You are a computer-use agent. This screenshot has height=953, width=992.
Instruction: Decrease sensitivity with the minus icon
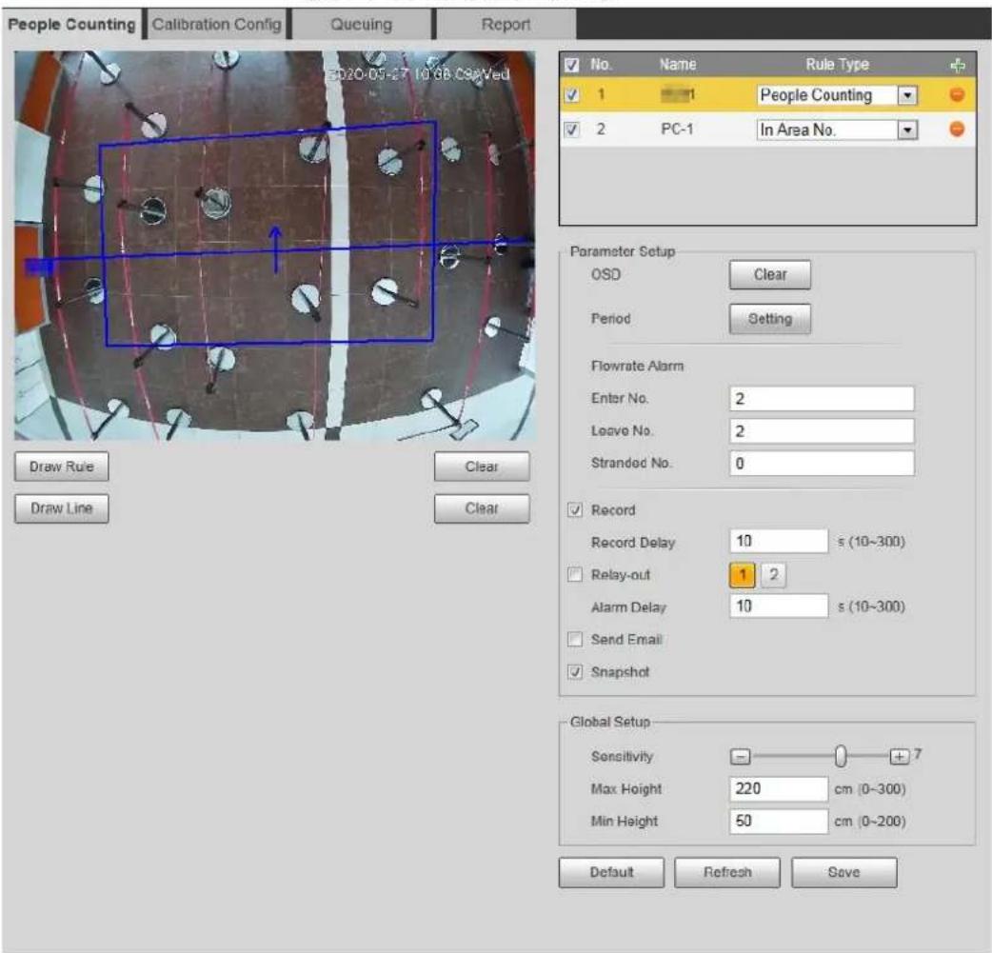(x=740, y=757)
